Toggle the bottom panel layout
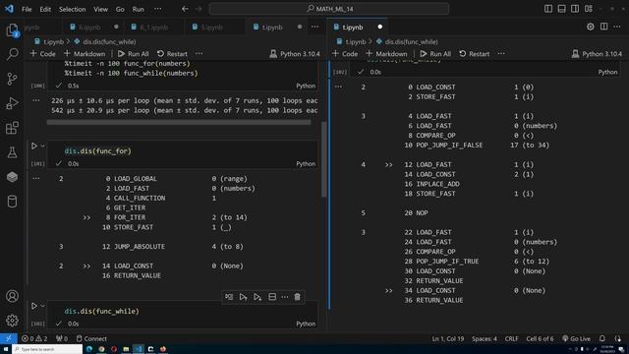Screen dimensions: 629x354 click(561, 9)
